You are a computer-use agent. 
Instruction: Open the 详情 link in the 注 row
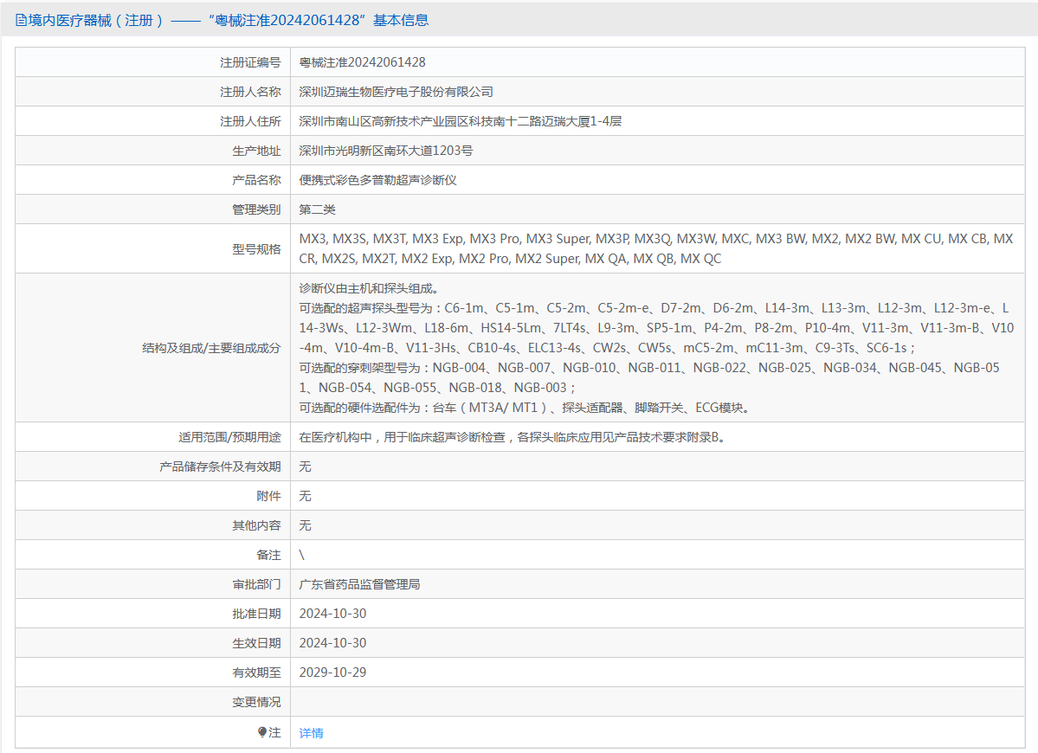tap(311, 733)
